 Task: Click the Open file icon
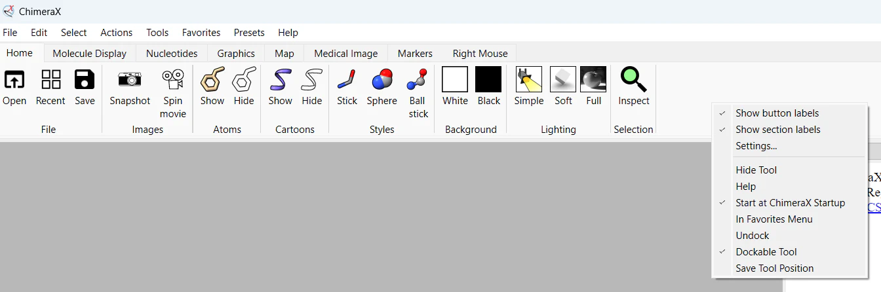point(14,80)
